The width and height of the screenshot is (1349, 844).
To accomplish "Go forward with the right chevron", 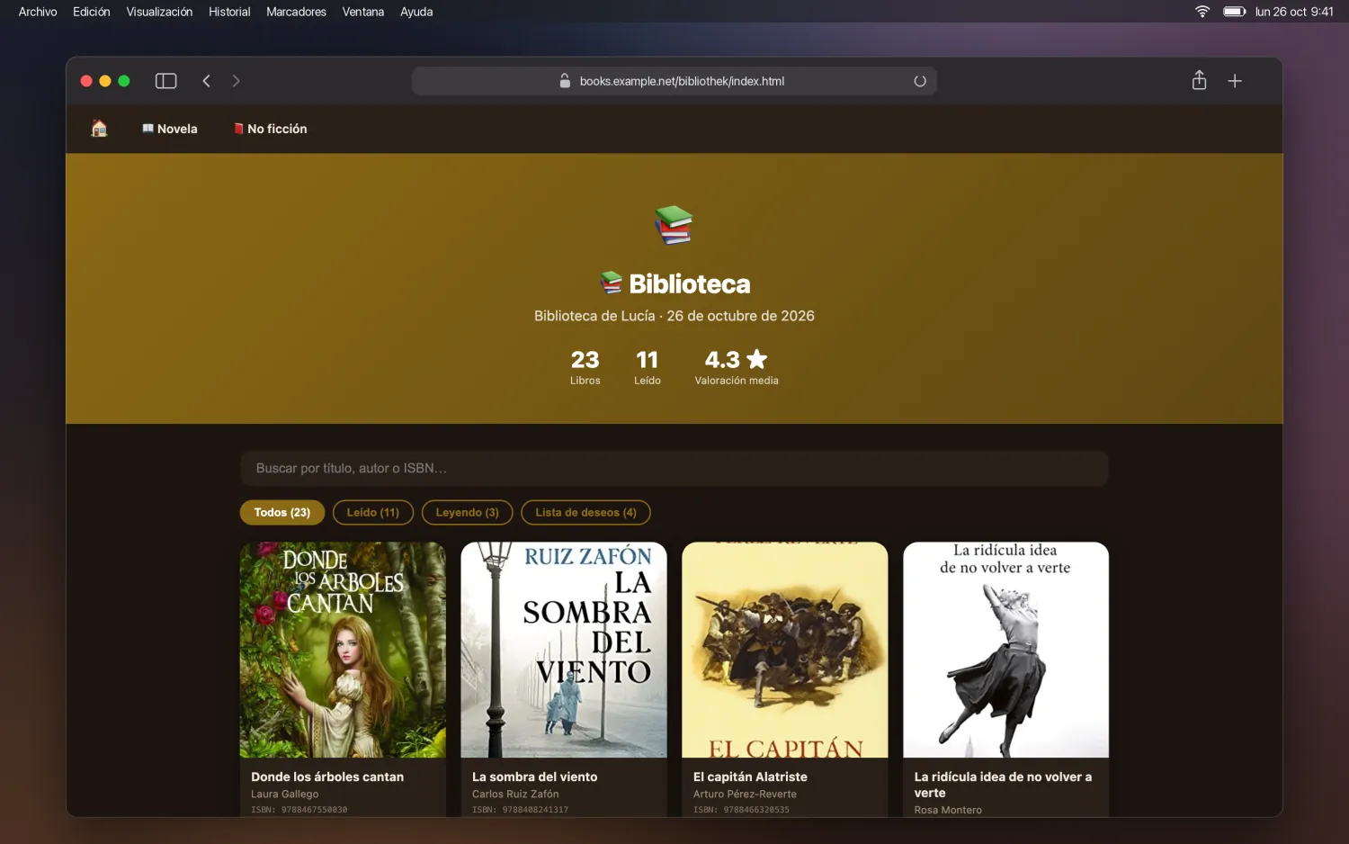I will click(x=236, y=81).
